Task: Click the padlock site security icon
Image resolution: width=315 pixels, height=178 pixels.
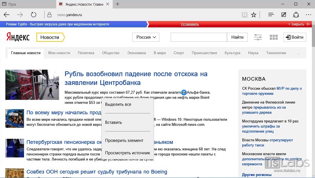Action: (x=49, y=15)
